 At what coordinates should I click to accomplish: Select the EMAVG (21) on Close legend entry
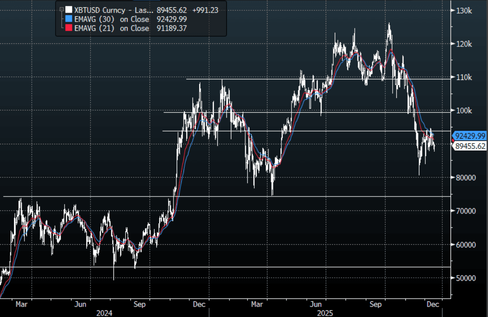pyautogui.click(x=111, y=28)
